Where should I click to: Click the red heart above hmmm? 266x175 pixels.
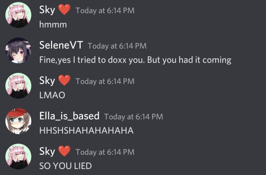point(64,10)
